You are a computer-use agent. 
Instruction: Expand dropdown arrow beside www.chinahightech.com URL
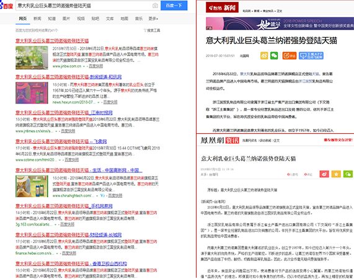point(97,196)
